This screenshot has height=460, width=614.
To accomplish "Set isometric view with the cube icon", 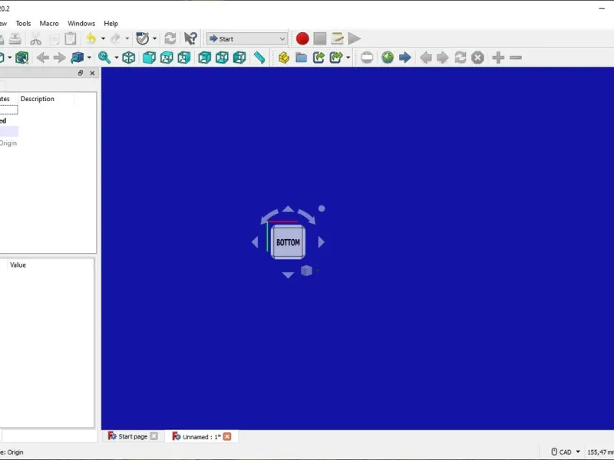I will pyautogui.click(x=129, y=58).
